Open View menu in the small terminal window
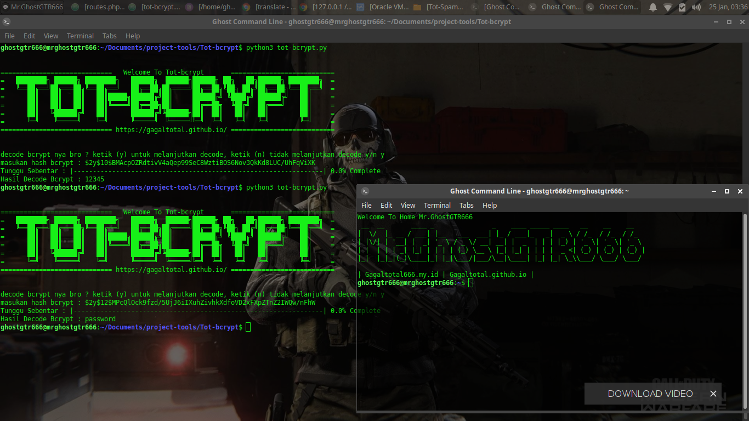 click(x=408, y=205)
